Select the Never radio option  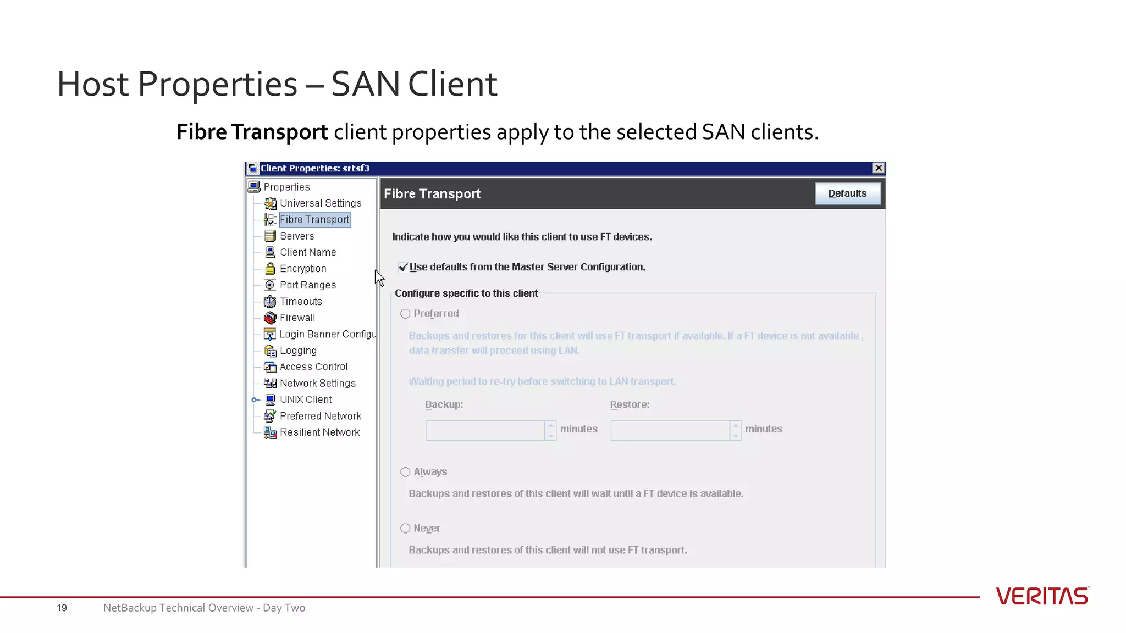coord(405,529)
